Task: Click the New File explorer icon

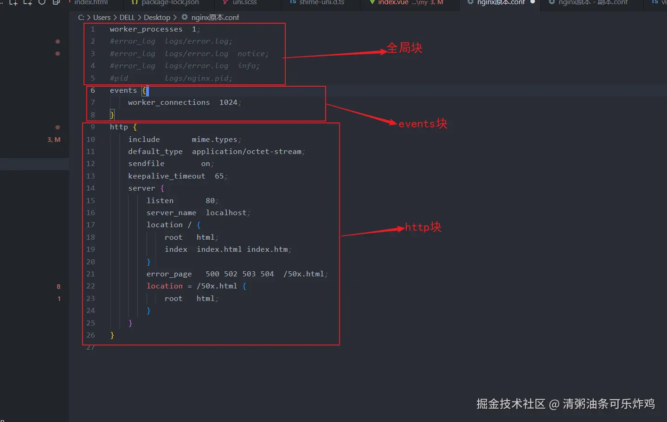Action: click(13, 2)
